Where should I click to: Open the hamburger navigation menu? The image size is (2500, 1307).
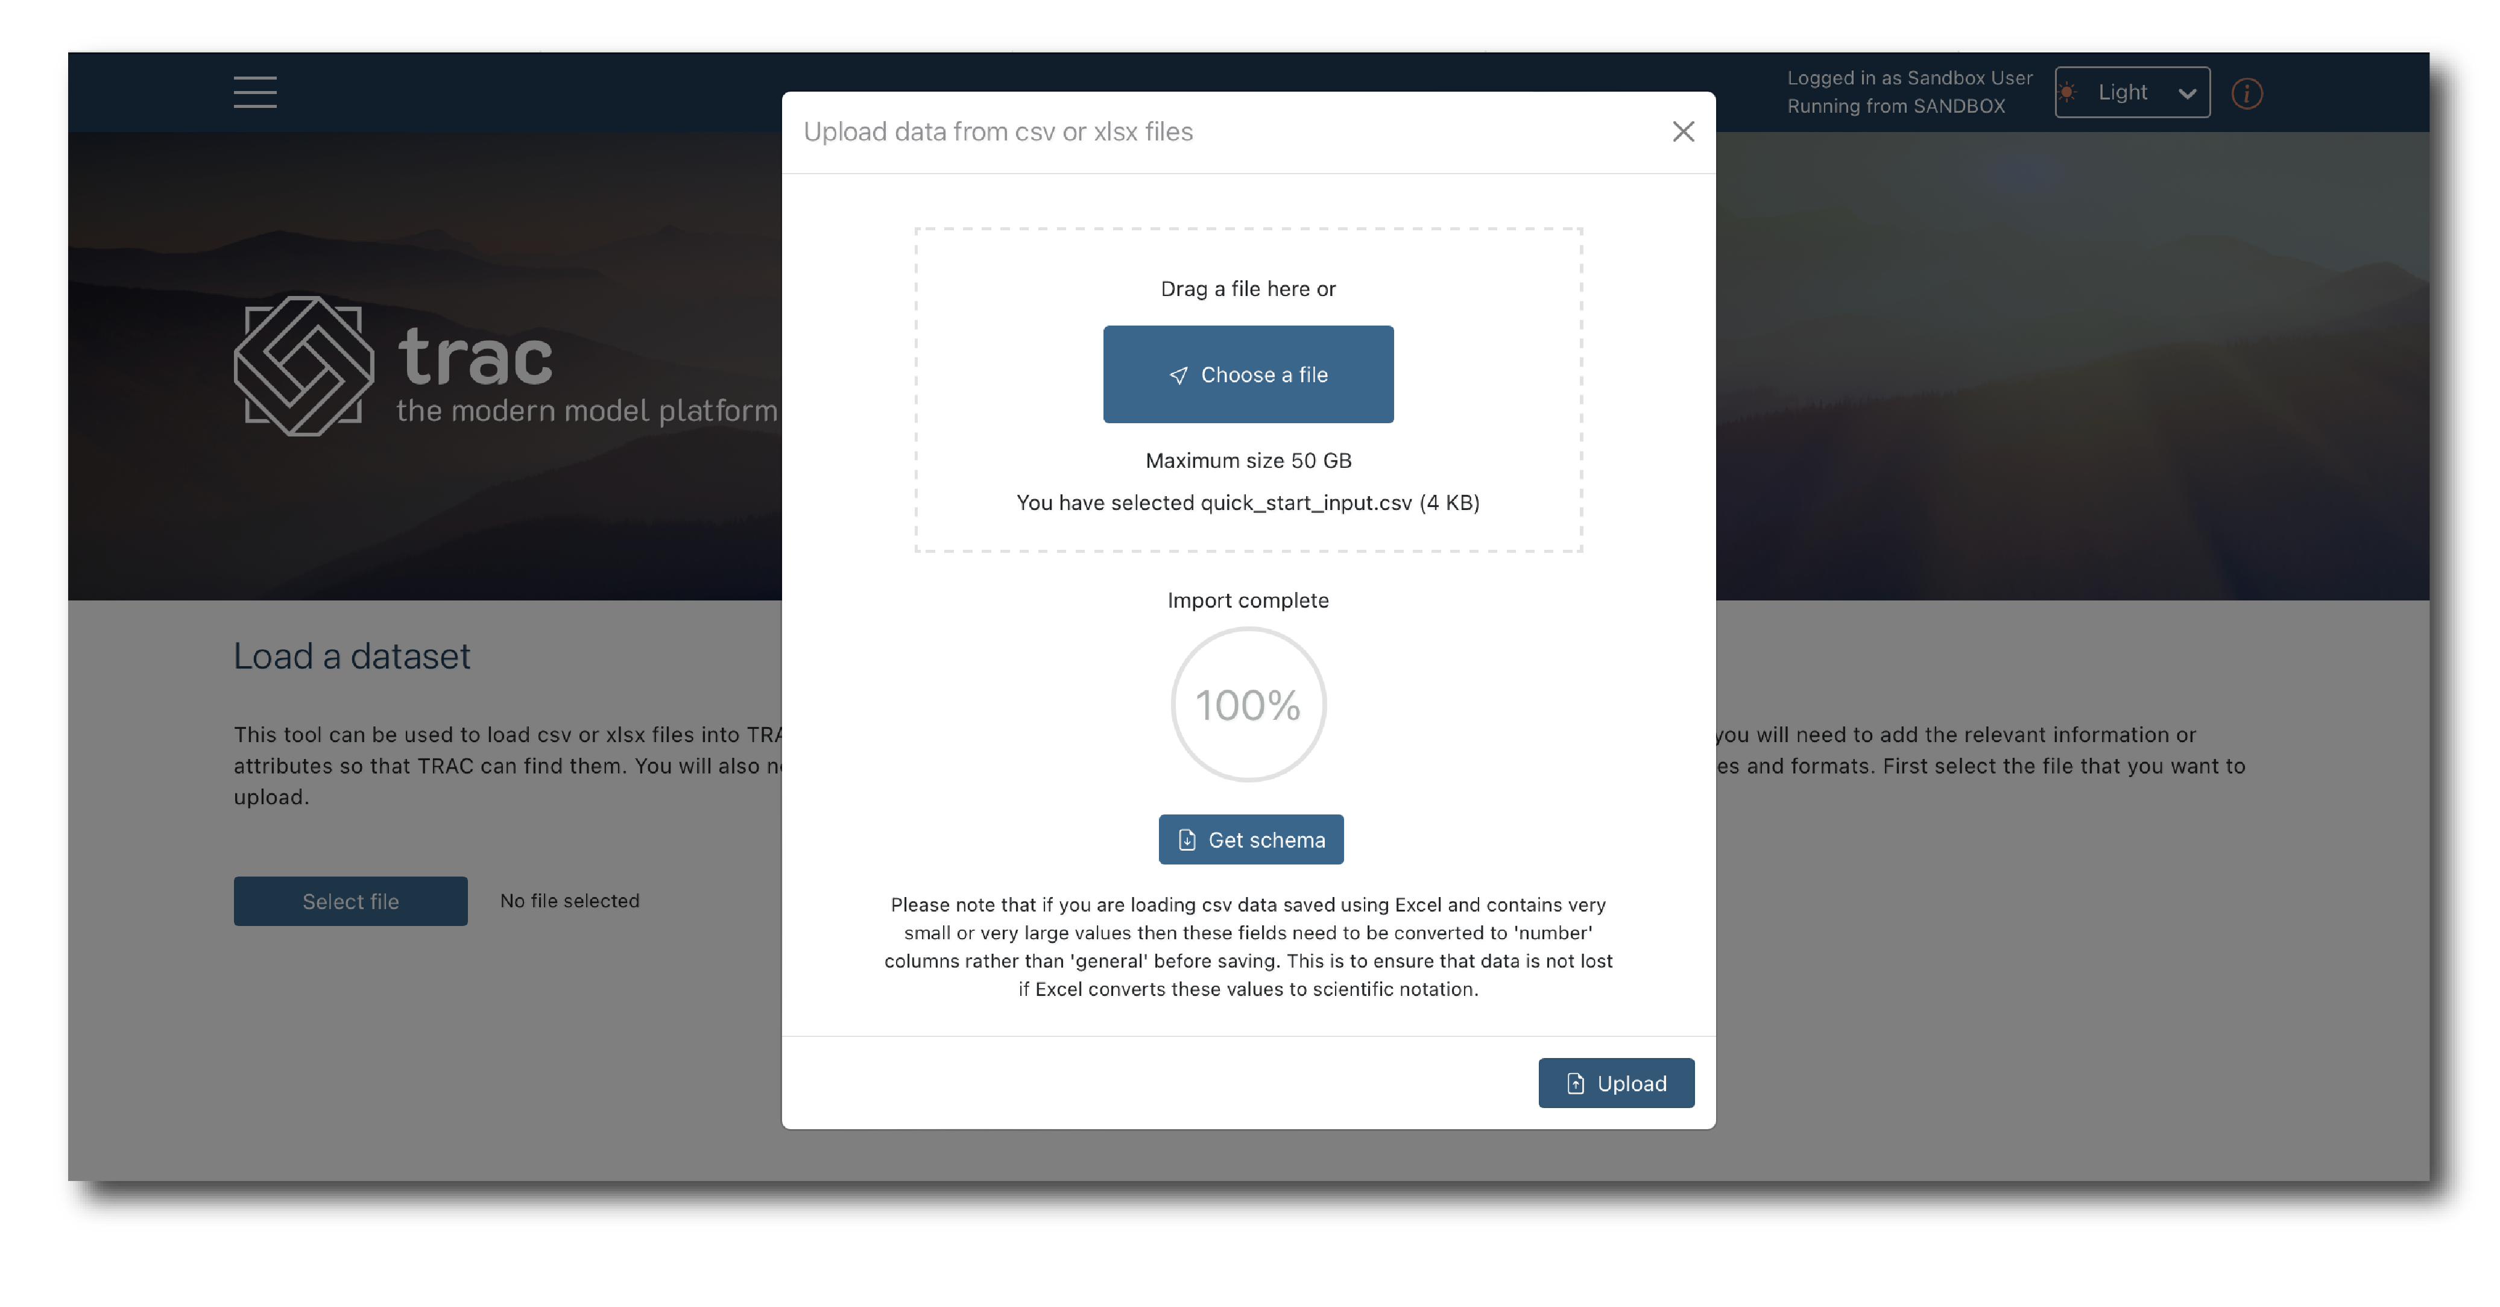[255, 92]
